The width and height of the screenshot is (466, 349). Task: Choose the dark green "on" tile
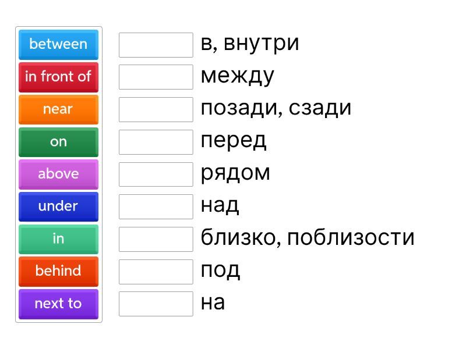click(58, 141)
